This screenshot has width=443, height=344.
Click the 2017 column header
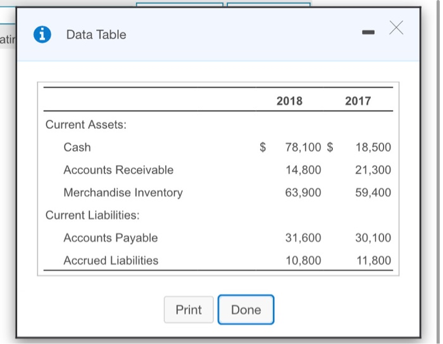(x=358, y=101)
